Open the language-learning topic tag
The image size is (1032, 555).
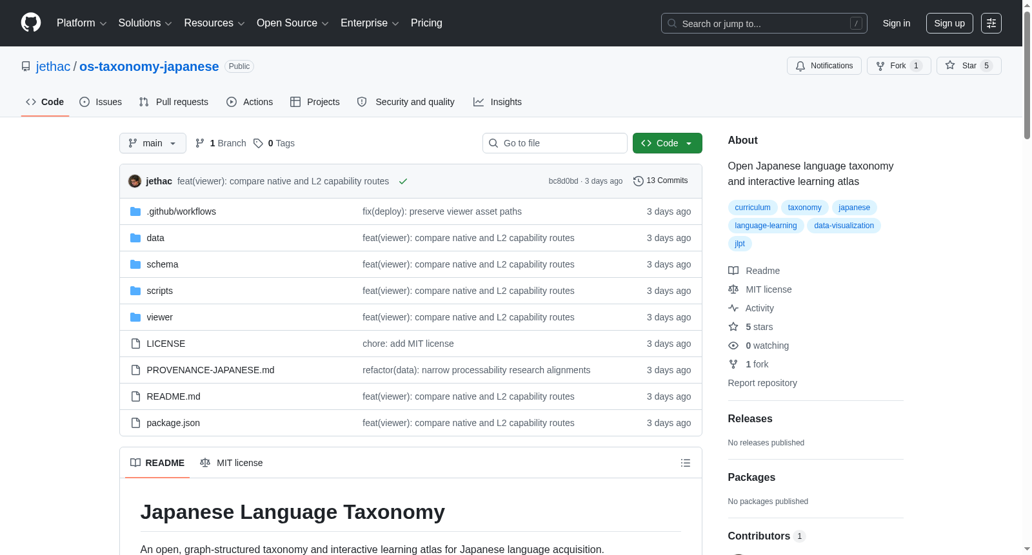[x=766, y=226]
